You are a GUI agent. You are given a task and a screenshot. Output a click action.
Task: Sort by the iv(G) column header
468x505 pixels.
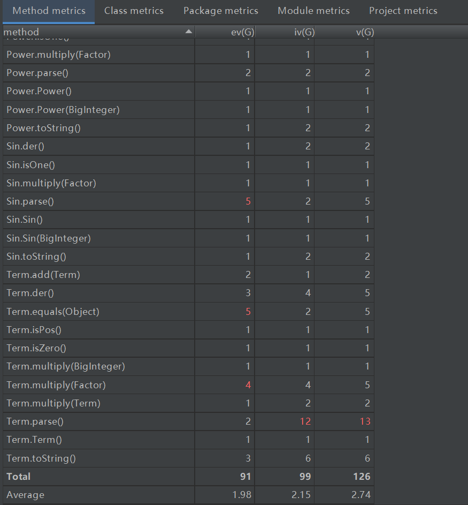(285, 32)
